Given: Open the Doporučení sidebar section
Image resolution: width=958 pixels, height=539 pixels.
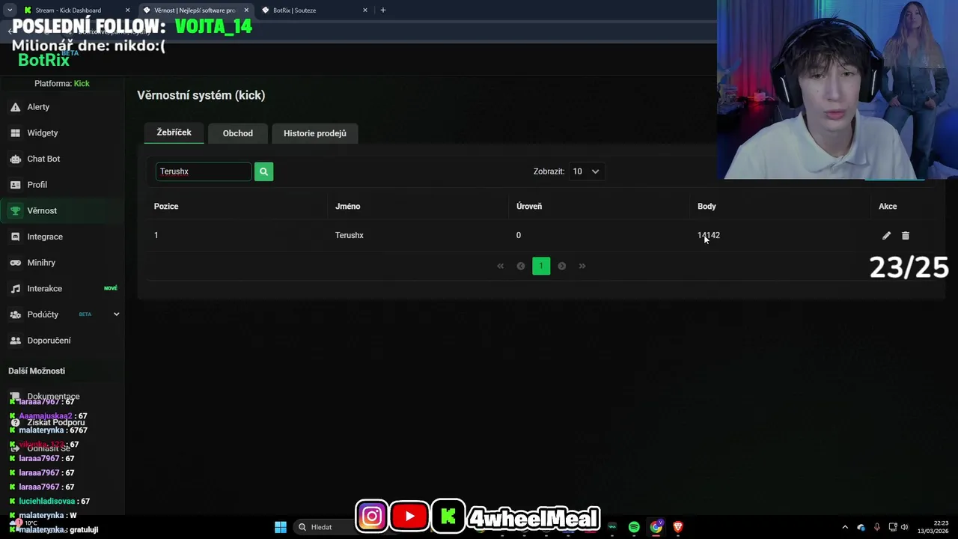Looking at the screenshot, I should click(x=49, y=341).
